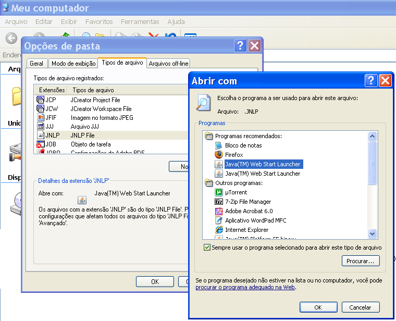Screen dimensions: 396x321
Task: Select the Imagem no formato JPEG row
Action: [x=112, y=118]
